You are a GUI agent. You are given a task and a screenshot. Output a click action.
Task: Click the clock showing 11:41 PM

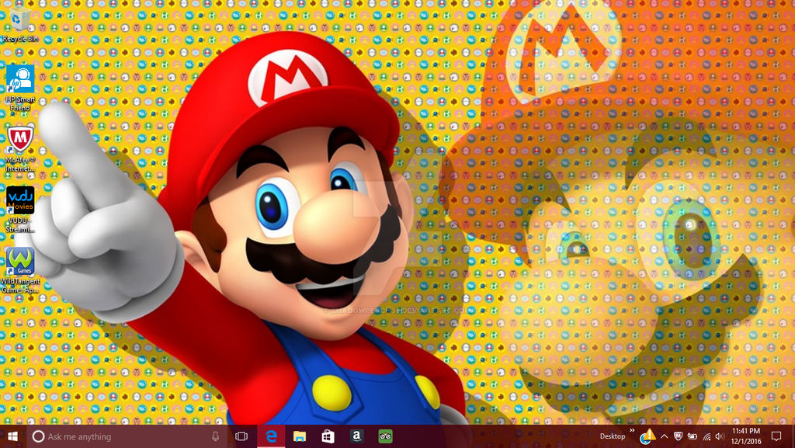[746, 436]
